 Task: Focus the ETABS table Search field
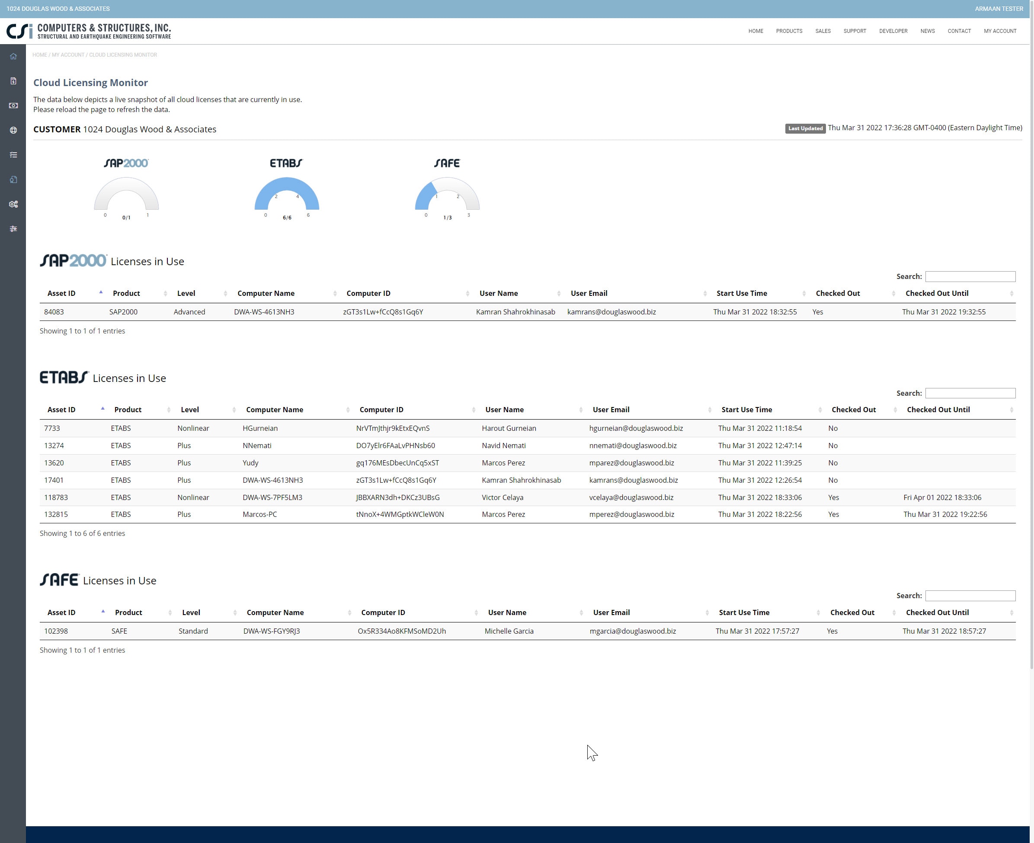pos(970,393)
